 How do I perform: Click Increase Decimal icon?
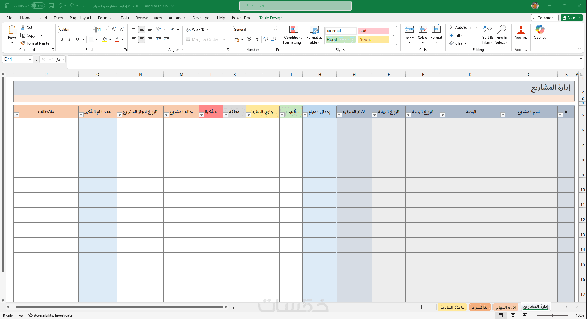pos(266,39)
